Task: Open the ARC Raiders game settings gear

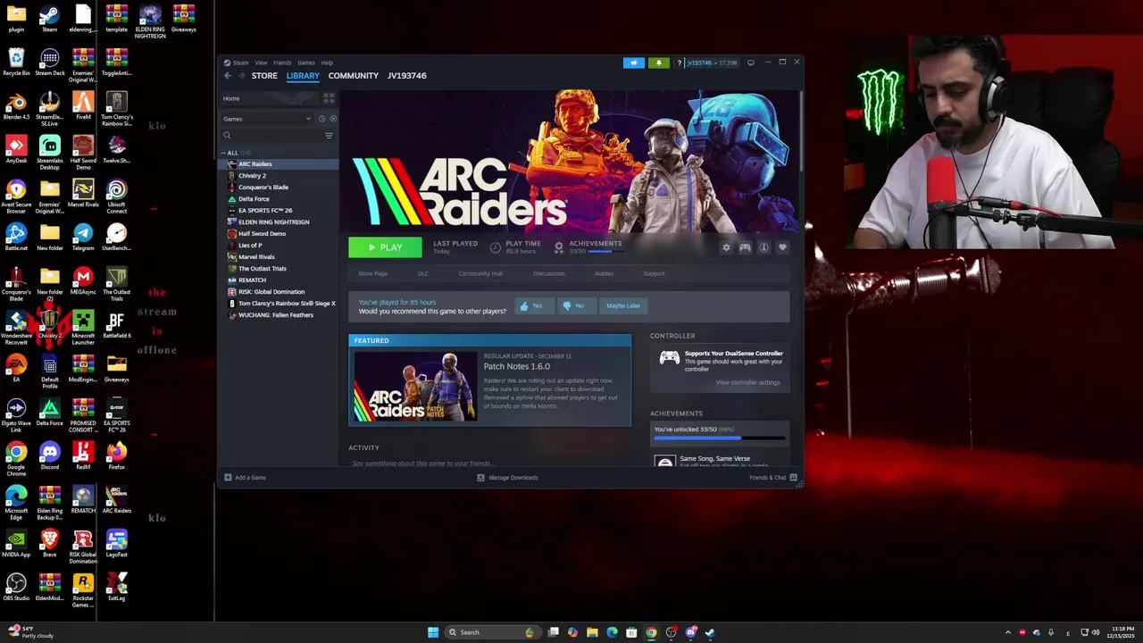Action: [x=726, y=247]
